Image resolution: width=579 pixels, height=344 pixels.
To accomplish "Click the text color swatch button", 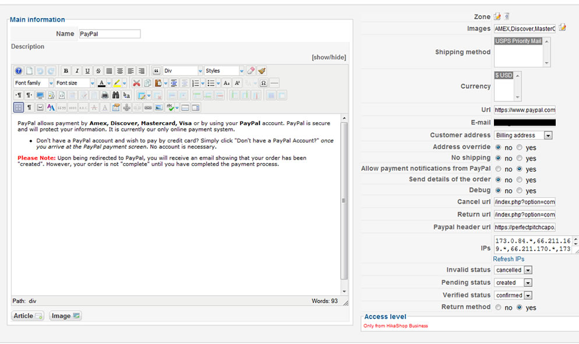I will [x=101, y=83].
